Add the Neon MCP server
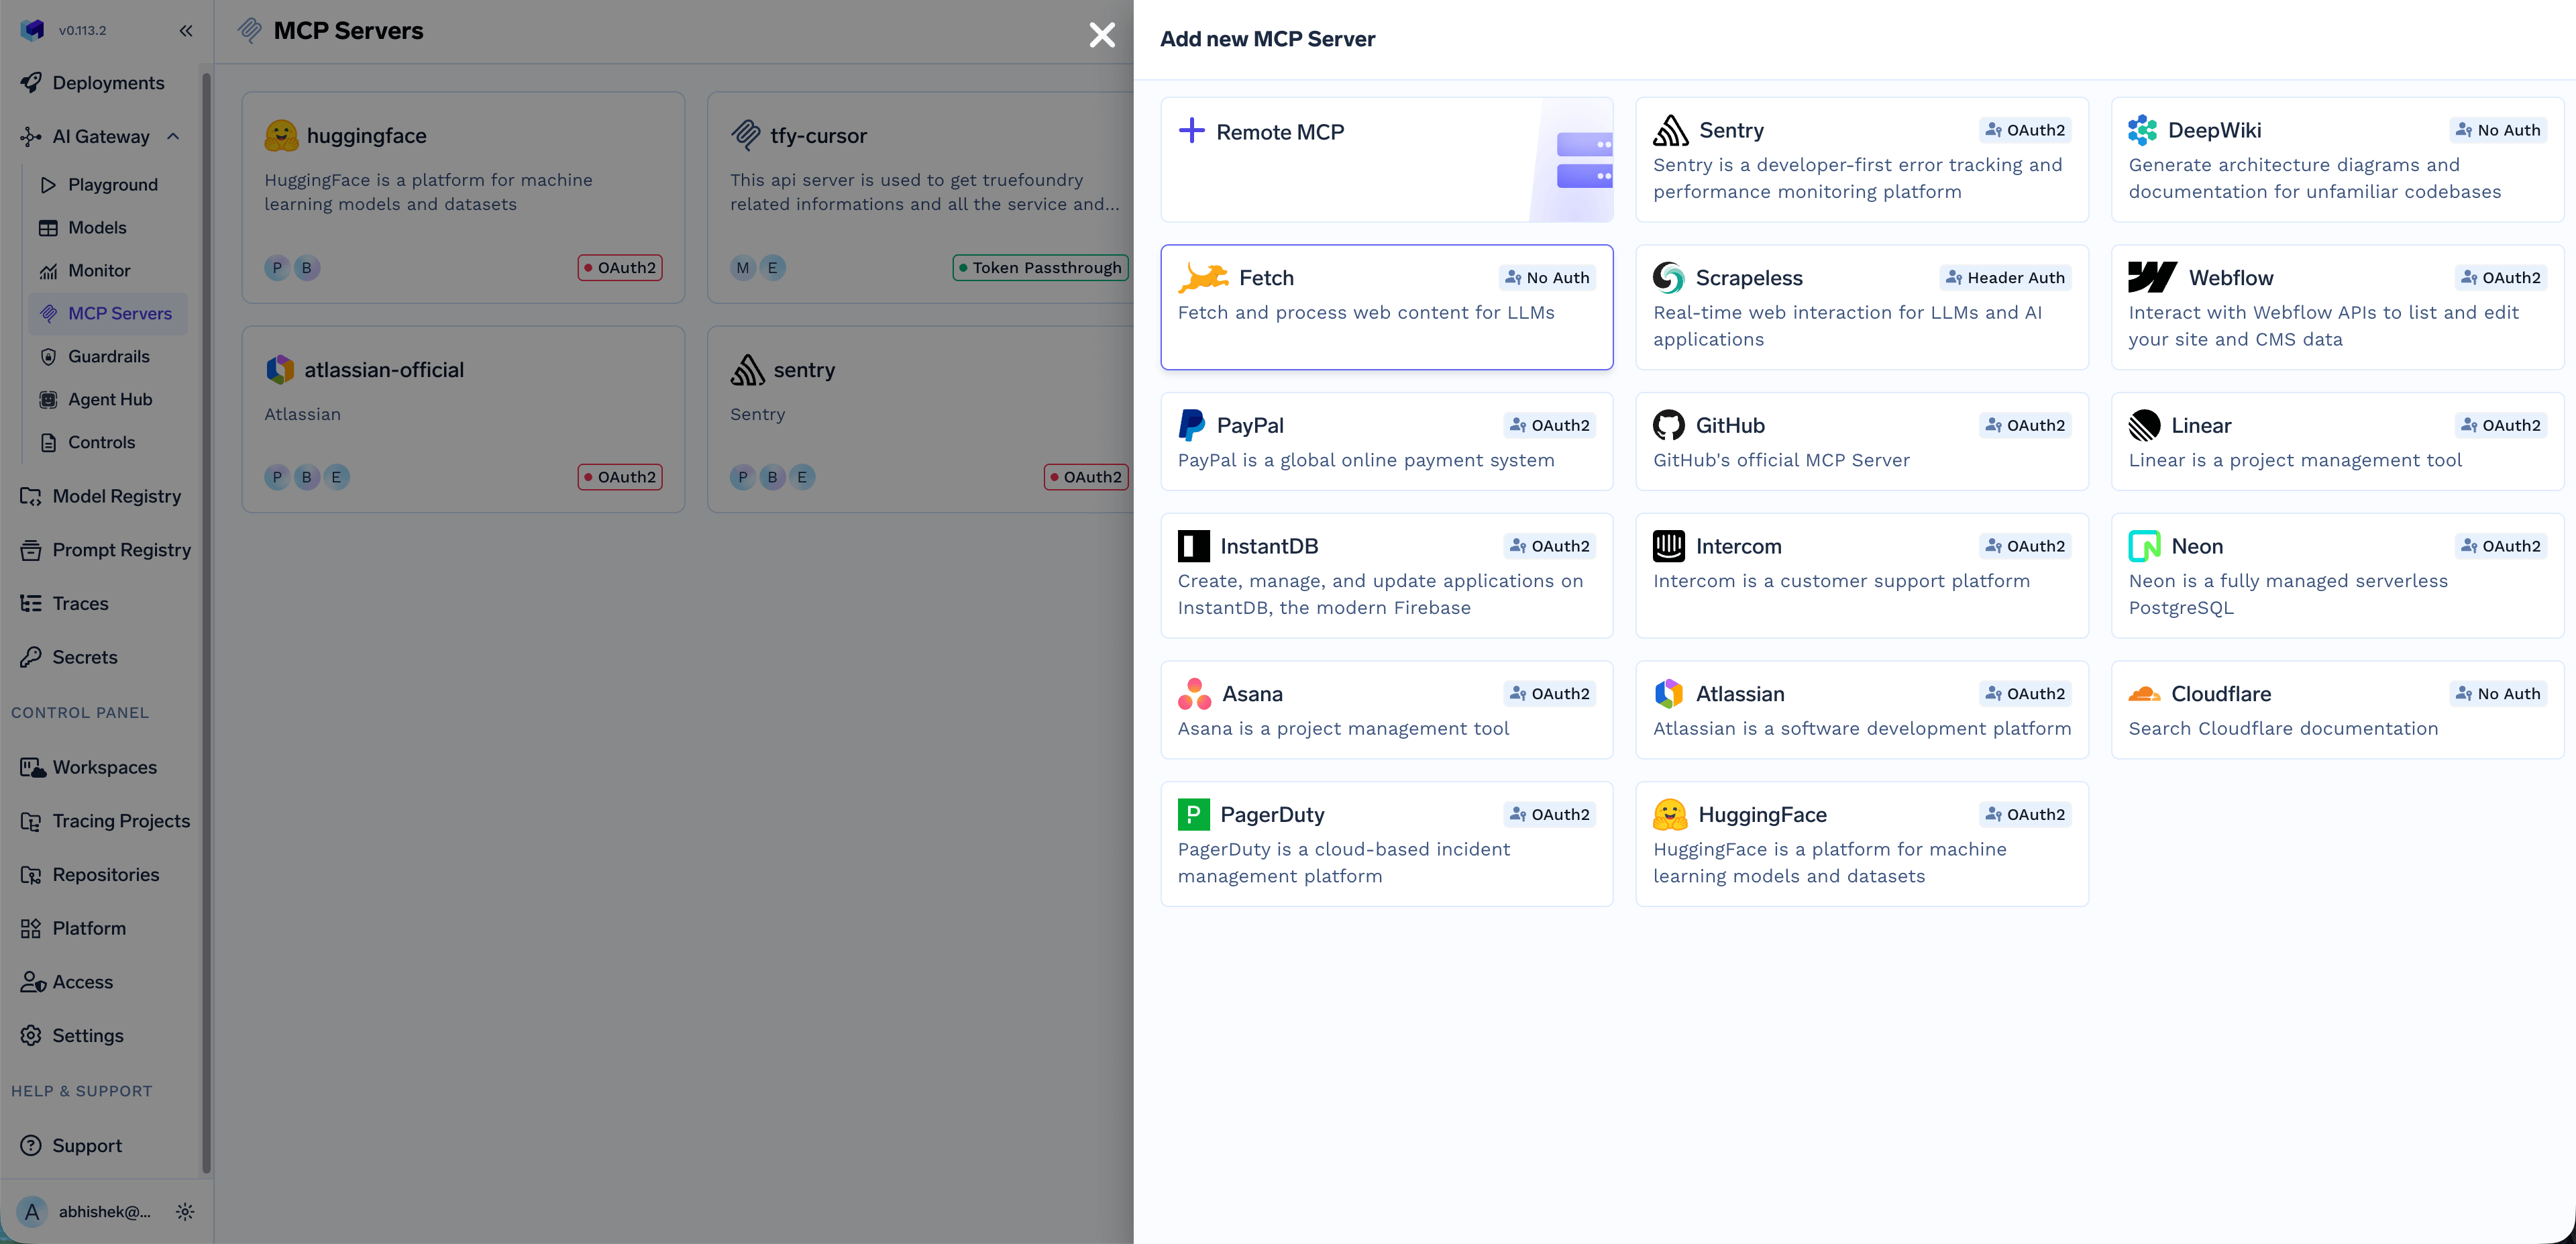 2336,575
